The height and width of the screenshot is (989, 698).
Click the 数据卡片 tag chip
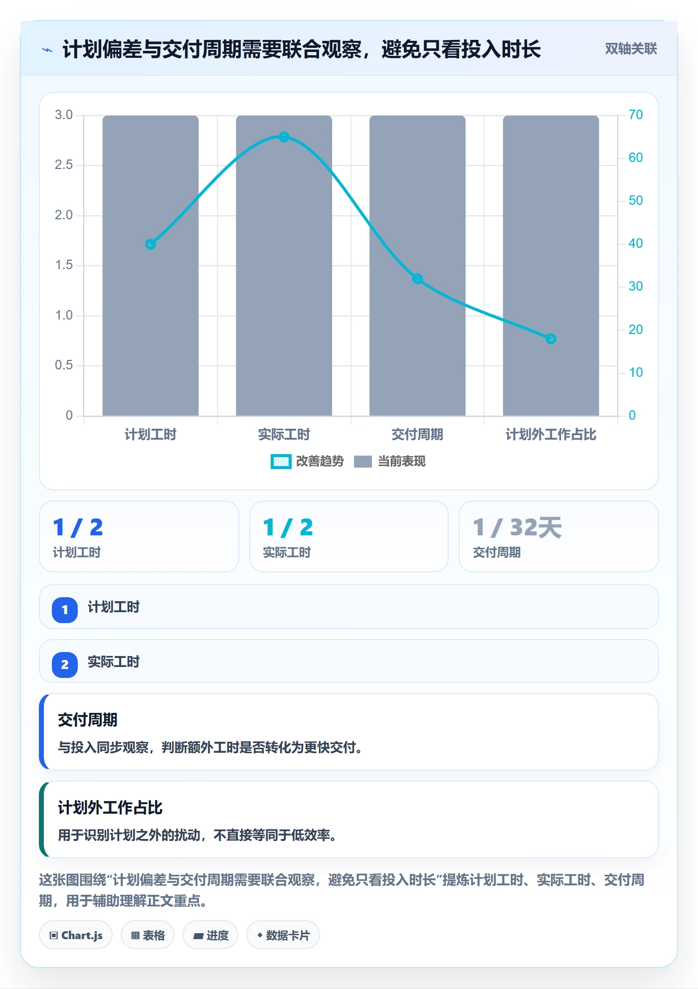pyautogui.click(x=283, y=935)
